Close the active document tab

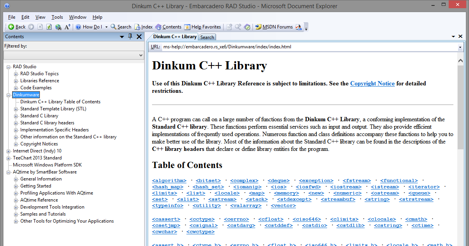460,37
